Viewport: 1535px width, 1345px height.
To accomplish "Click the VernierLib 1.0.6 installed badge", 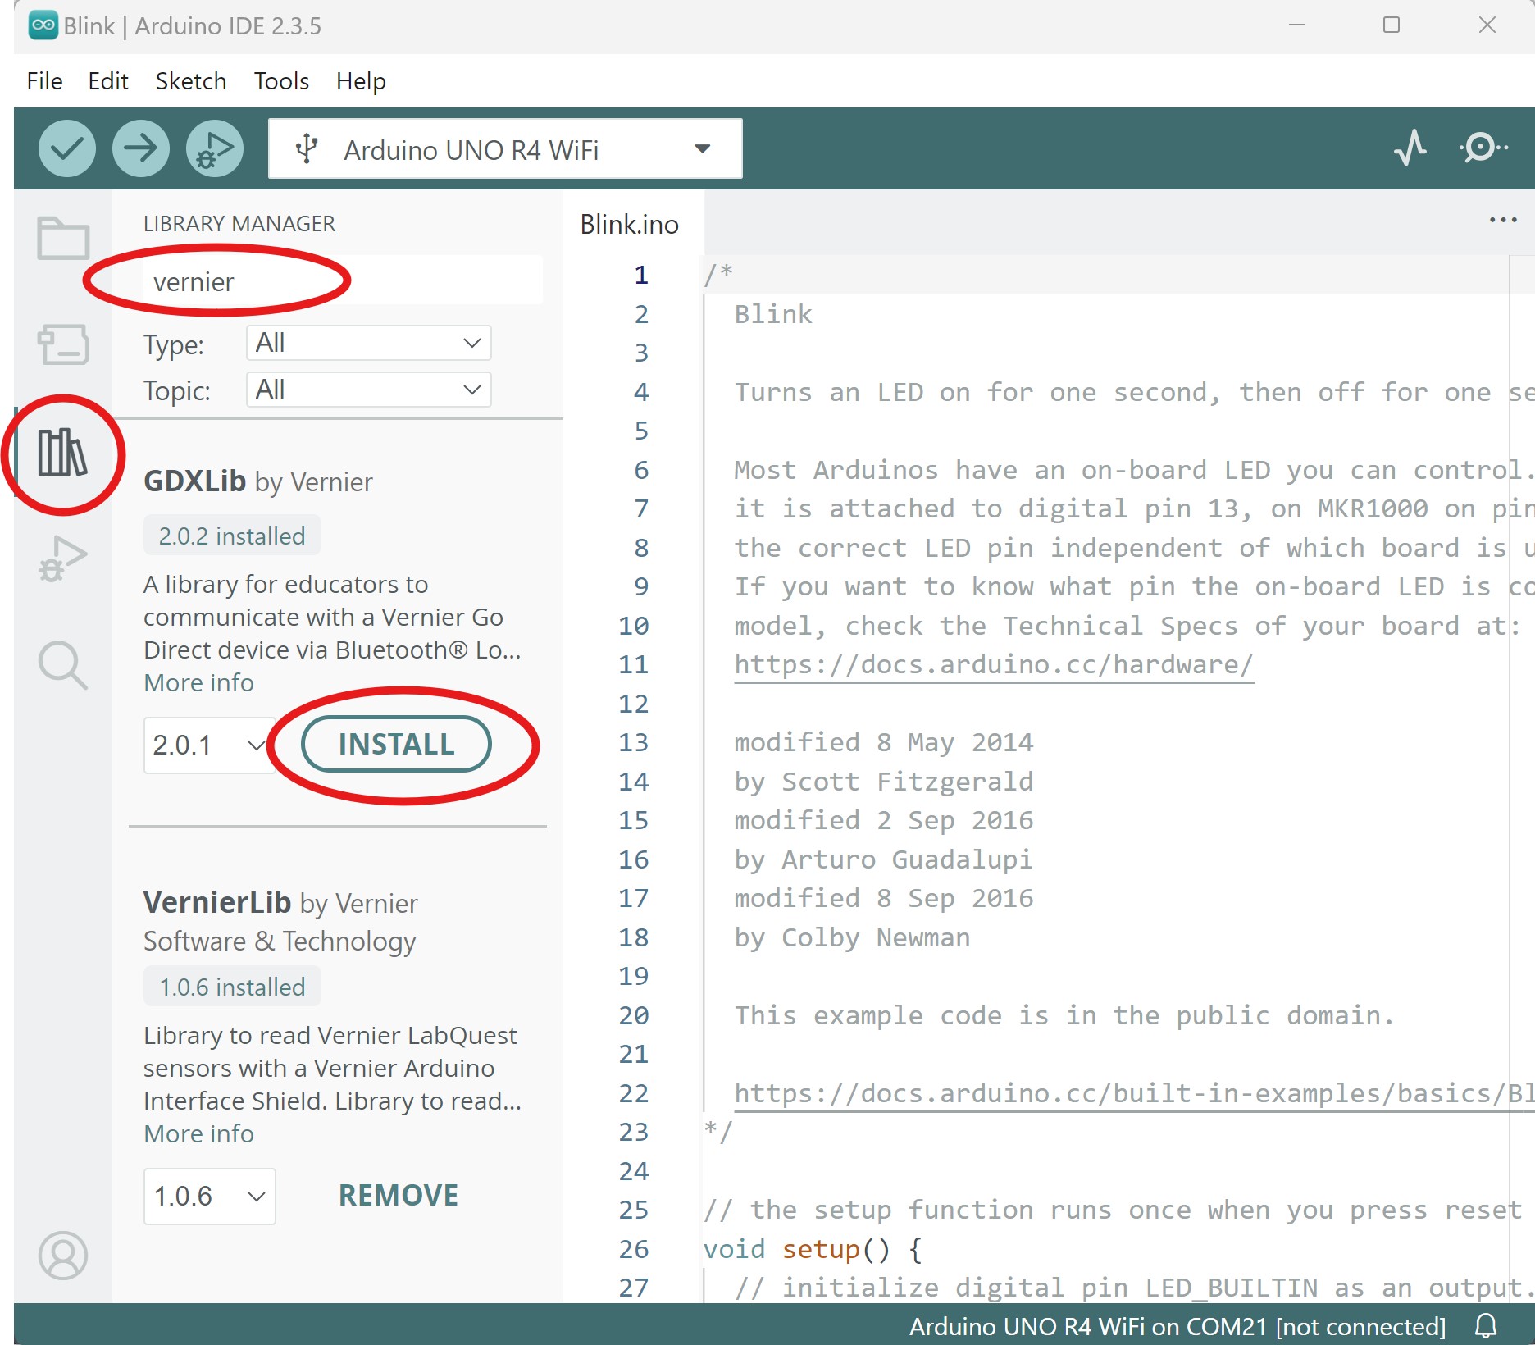I will point(232,987).
